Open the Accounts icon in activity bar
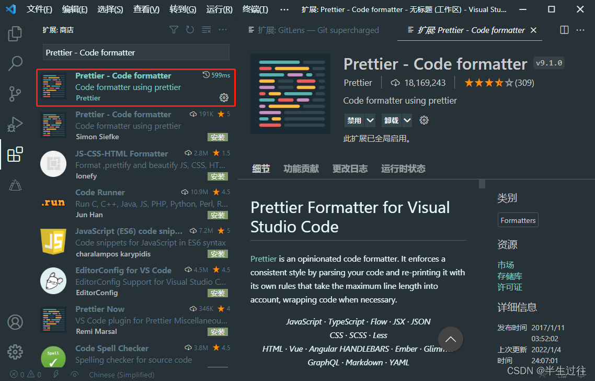 coord(15,322)
